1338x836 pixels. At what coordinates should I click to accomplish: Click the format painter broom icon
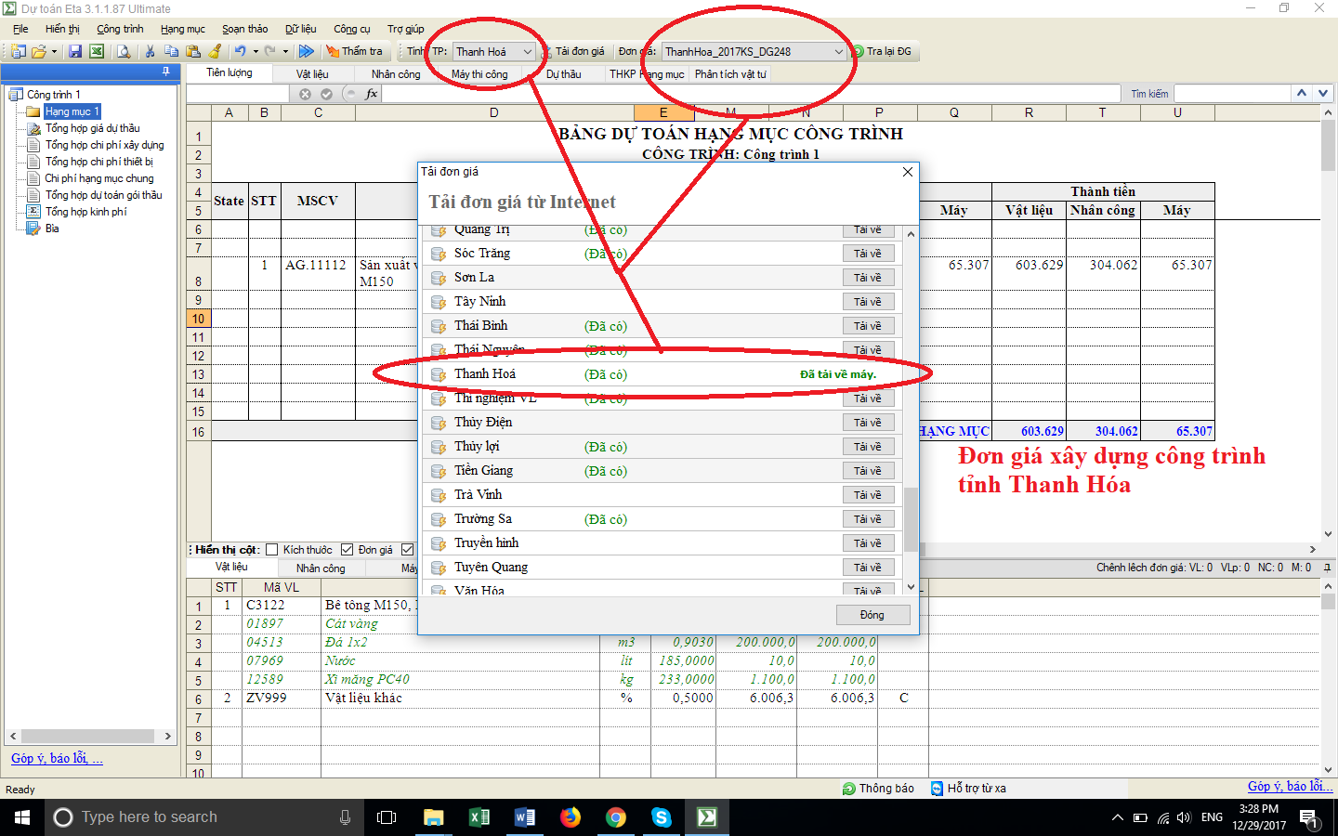click(x=216, y=52)
